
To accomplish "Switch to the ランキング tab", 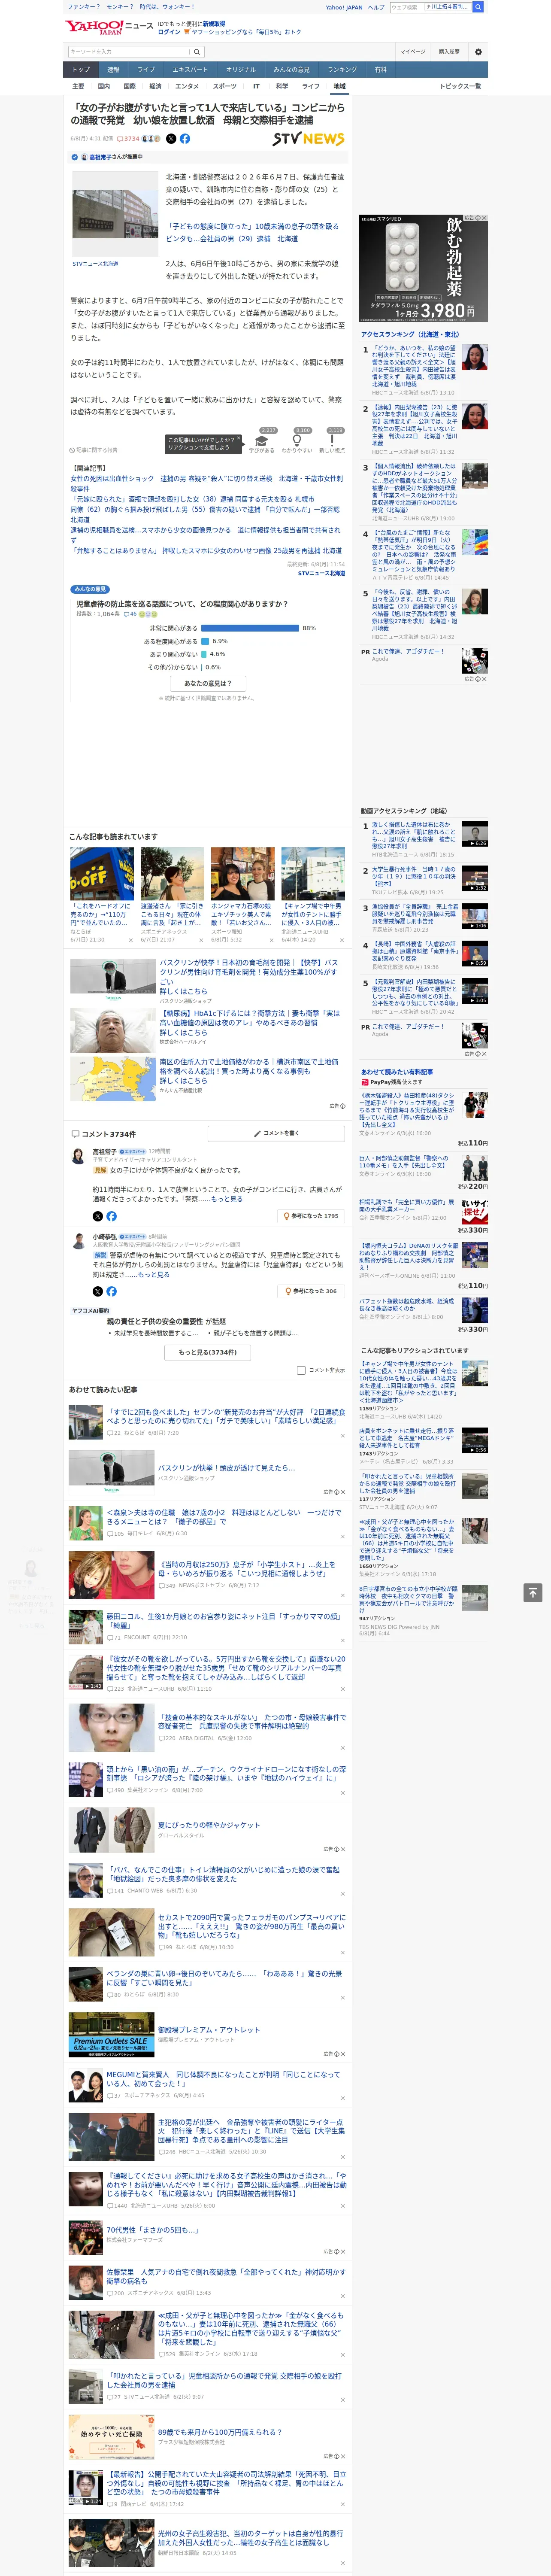I will [342, 70].
